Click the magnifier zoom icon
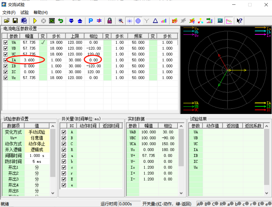Image resolution: width=272 pixels, height=207 pixels. pyautogui.click(x=121, y=21)
